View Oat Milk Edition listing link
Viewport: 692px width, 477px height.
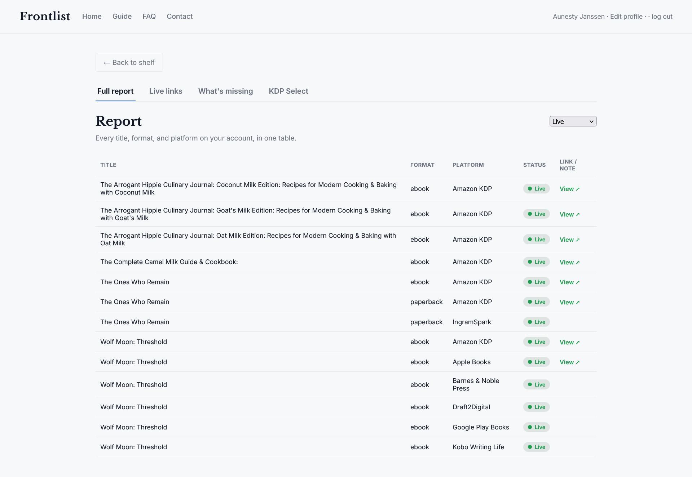pos(569,240)
